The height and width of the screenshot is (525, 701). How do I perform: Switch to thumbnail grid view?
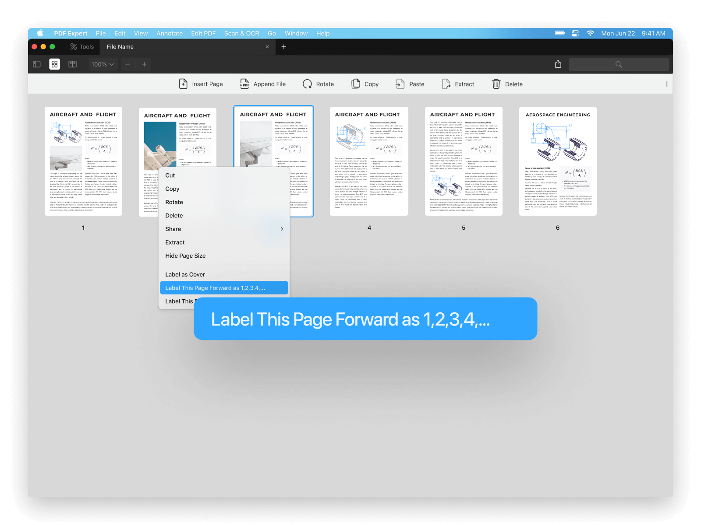[x=55, y=64]
